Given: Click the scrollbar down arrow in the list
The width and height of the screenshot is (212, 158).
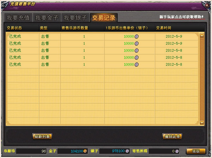Looking at the screenshot, I should pos(202,122).
